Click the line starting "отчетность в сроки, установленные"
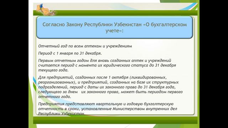Image resolution: width=228 pixels, height=128 pixels. 108,109
